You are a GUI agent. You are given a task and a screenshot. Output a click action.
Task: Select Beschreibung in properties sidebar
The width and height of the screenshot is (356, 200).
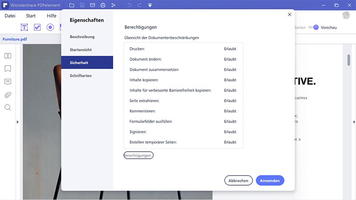[87, 37]
